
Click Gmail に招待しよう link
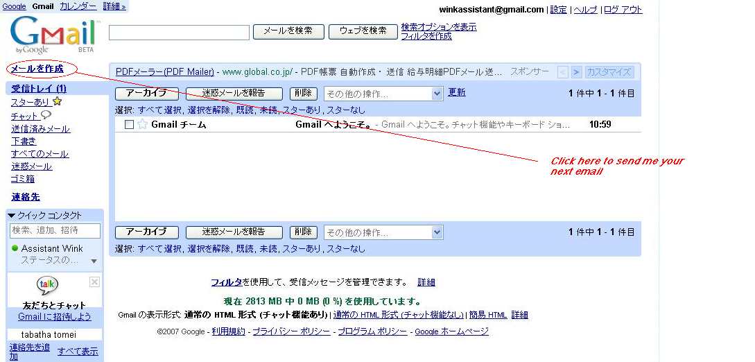coord(54,317)
